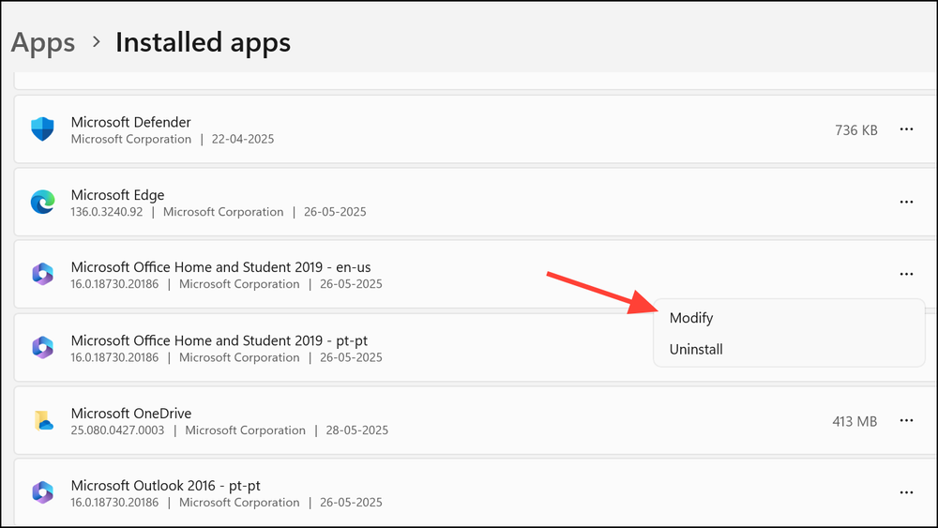Click the Microsoft OneDrive folder icon
Viewport: 938px width, 528px height.
pyautogui.click(x=42, y=421)
